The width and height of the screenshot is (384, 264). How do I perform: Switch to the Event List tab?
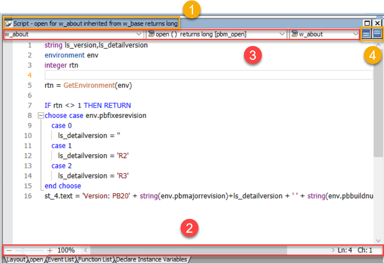tap(61, 259)
